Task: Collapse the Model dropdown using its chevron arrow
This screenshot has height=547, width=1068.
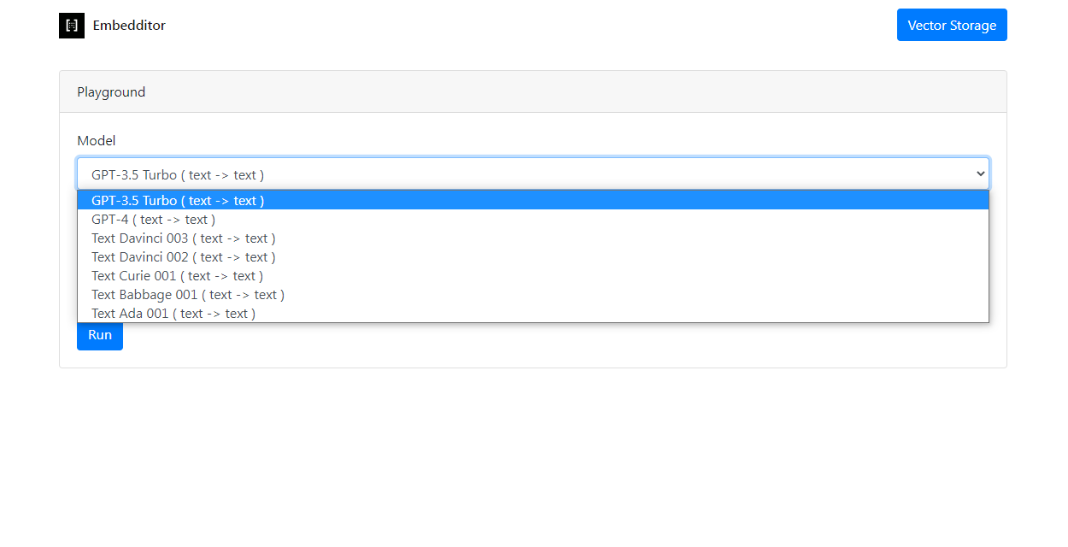Action: (980, 174)
